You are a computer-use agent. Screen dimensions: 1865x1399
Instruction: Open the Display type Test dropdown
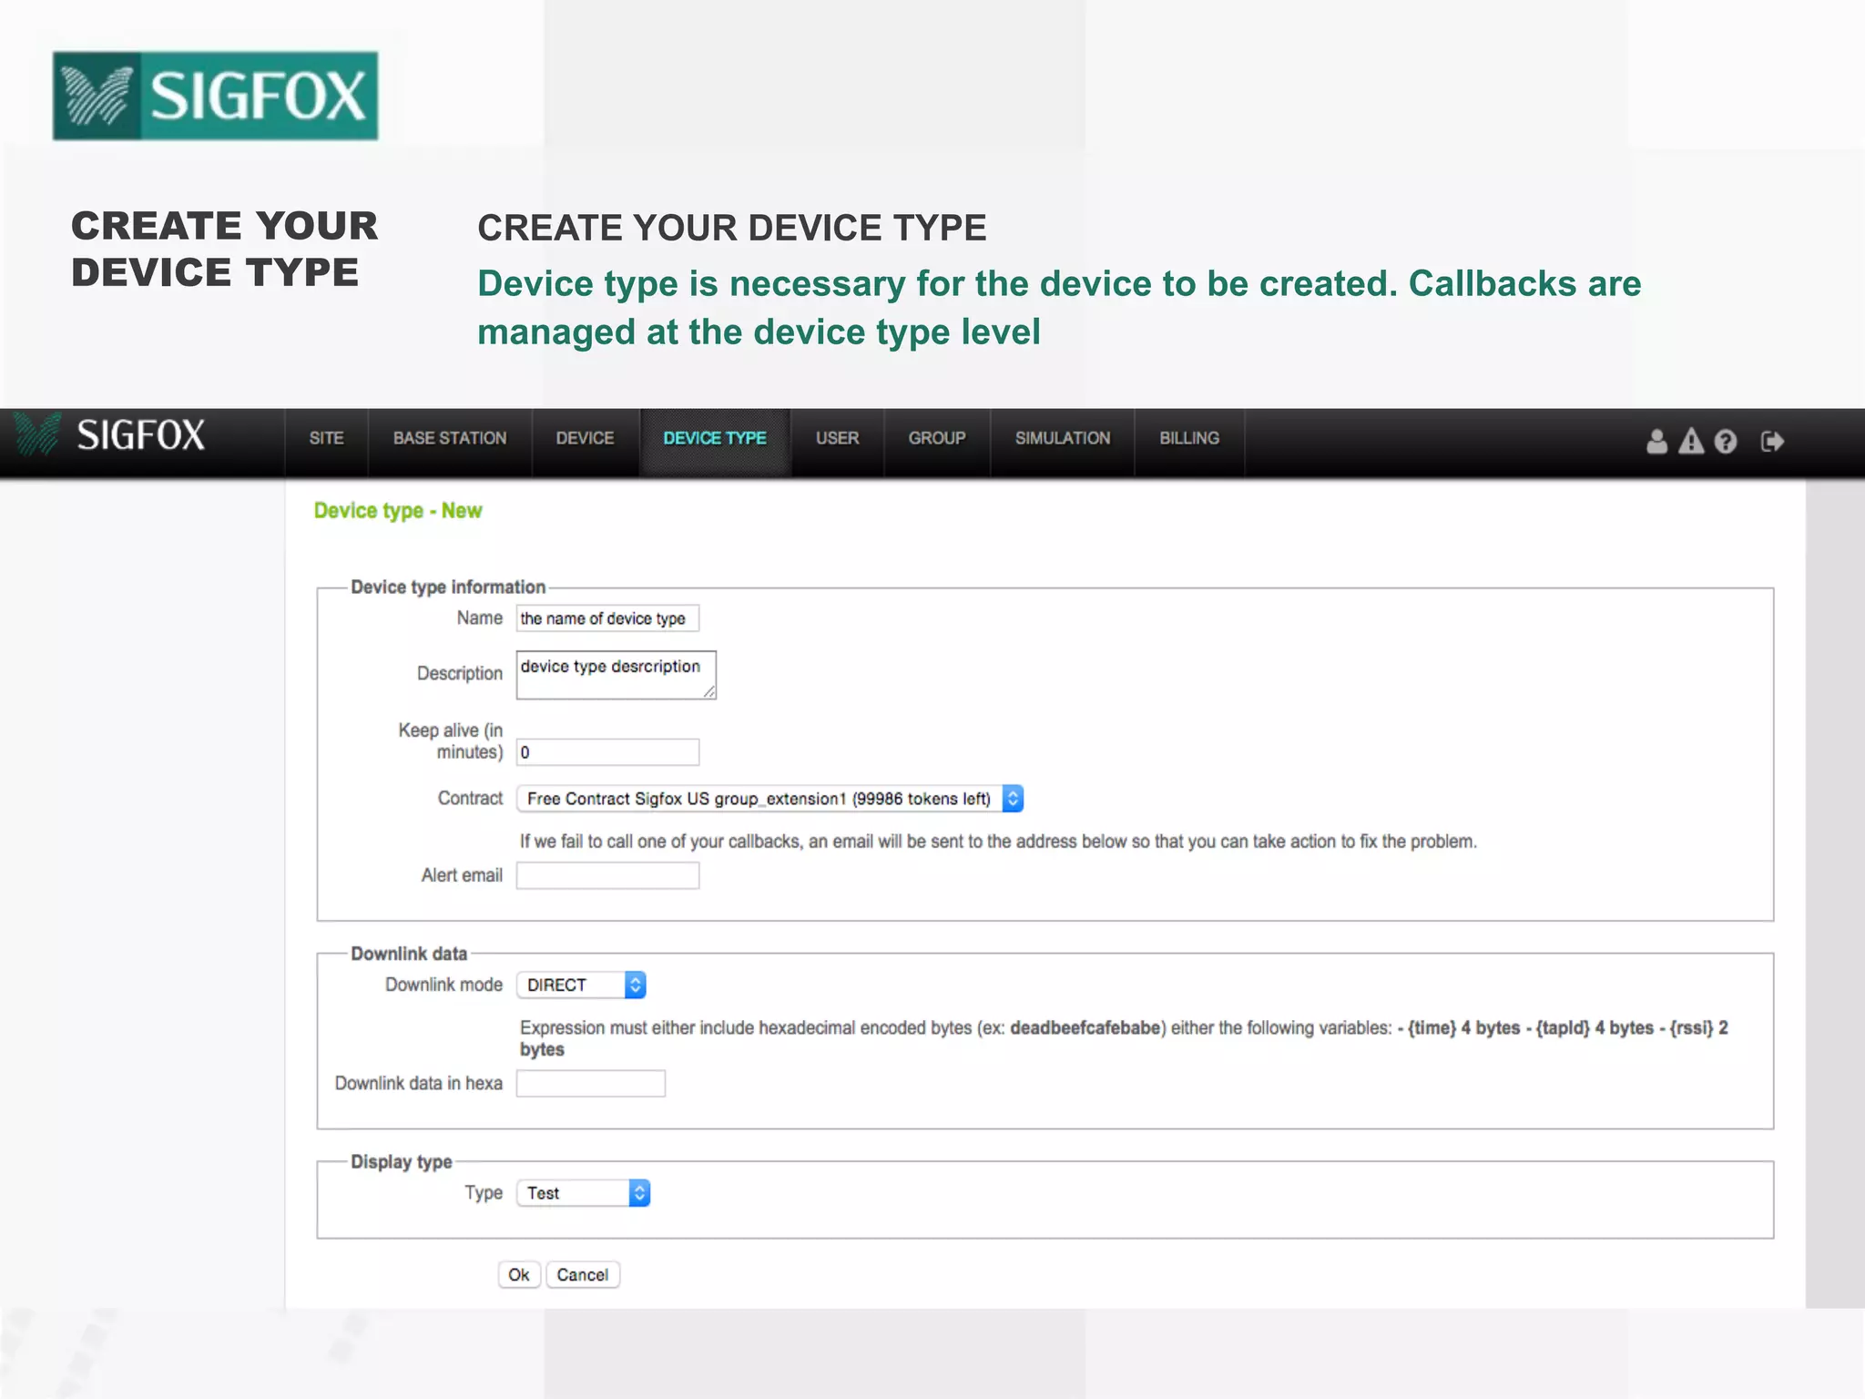583,1193
